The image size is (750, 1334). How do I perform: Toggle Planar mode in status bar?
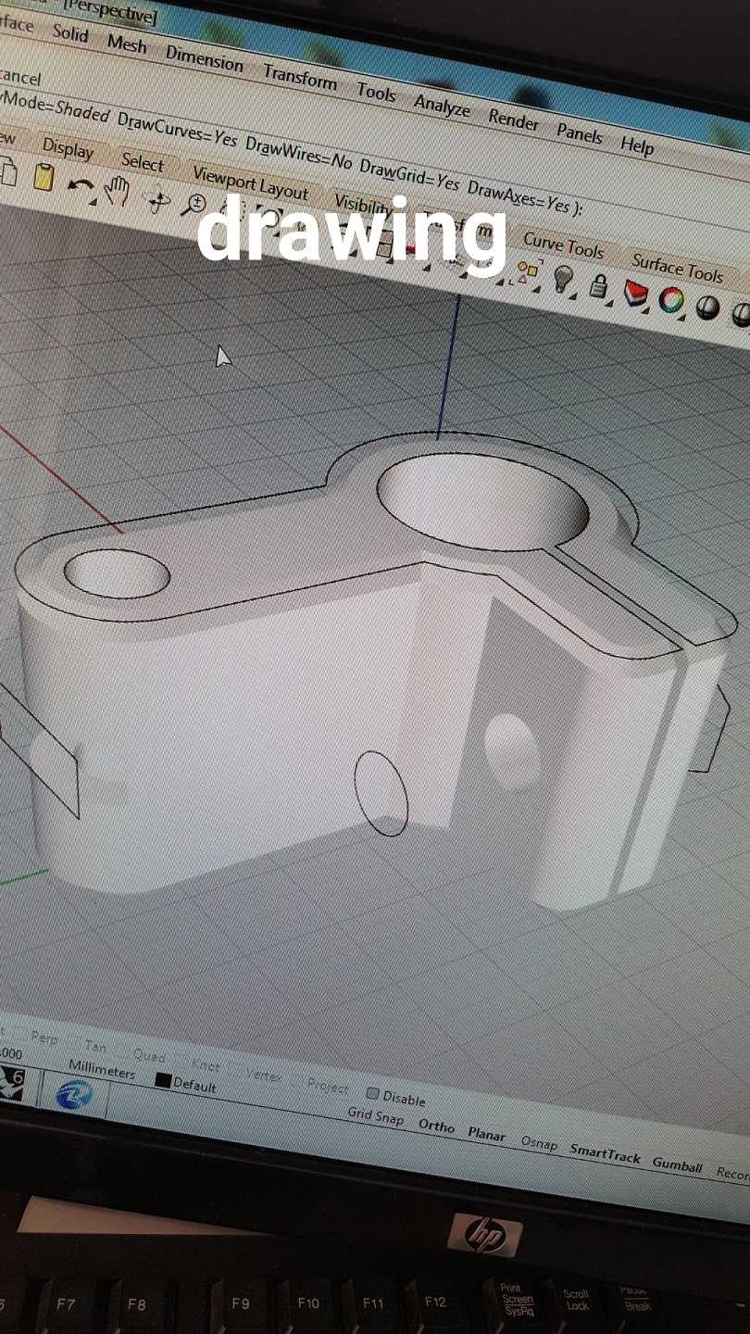[x=487, y=1134]
